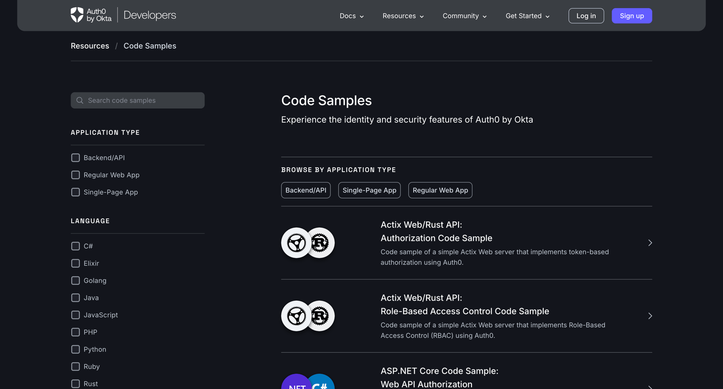Tick the Ruby language checkbox

(x=76, y=367)
